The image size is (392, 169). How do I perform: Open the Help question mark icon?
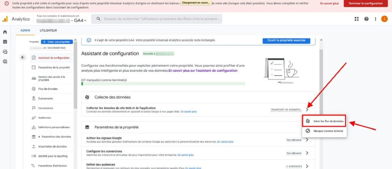pyautogui.click(x=366, y=19)
